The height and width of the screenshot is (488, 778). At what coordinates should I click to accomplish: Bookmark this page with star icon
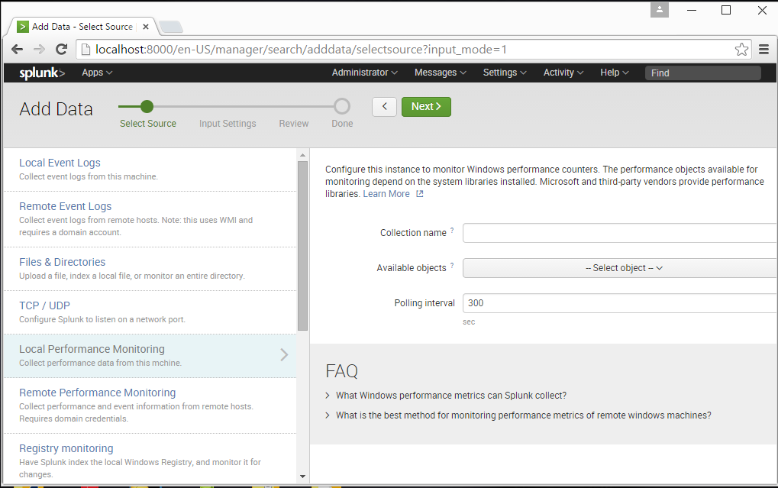tap(741, 49)
